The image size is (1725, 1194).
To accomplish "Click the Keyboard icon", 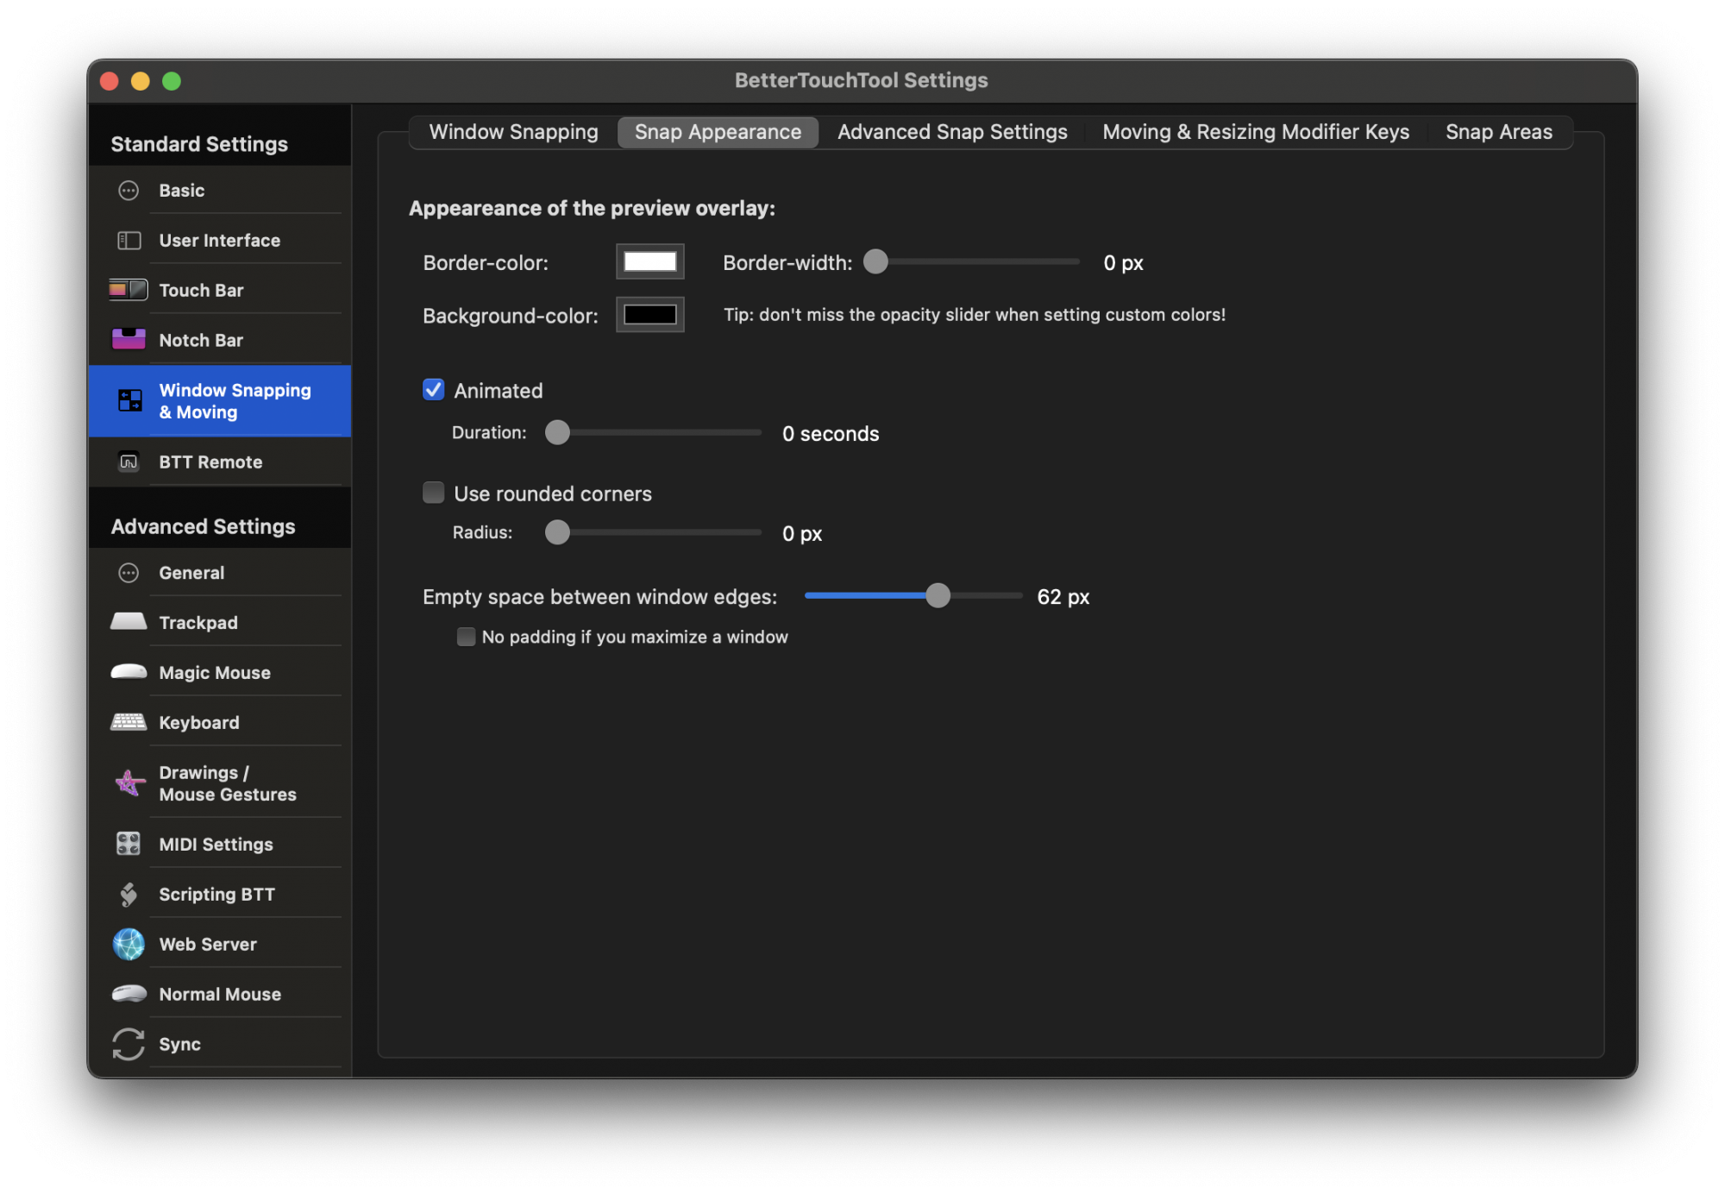I will (x=129, y=722).
